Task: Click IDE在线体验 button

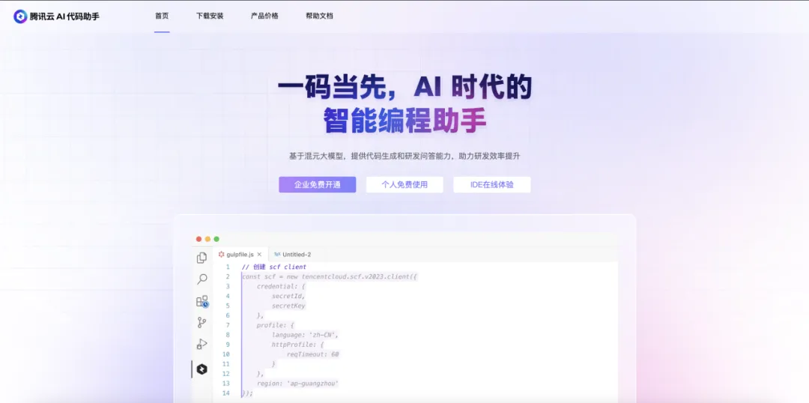Action: point(491,184)
